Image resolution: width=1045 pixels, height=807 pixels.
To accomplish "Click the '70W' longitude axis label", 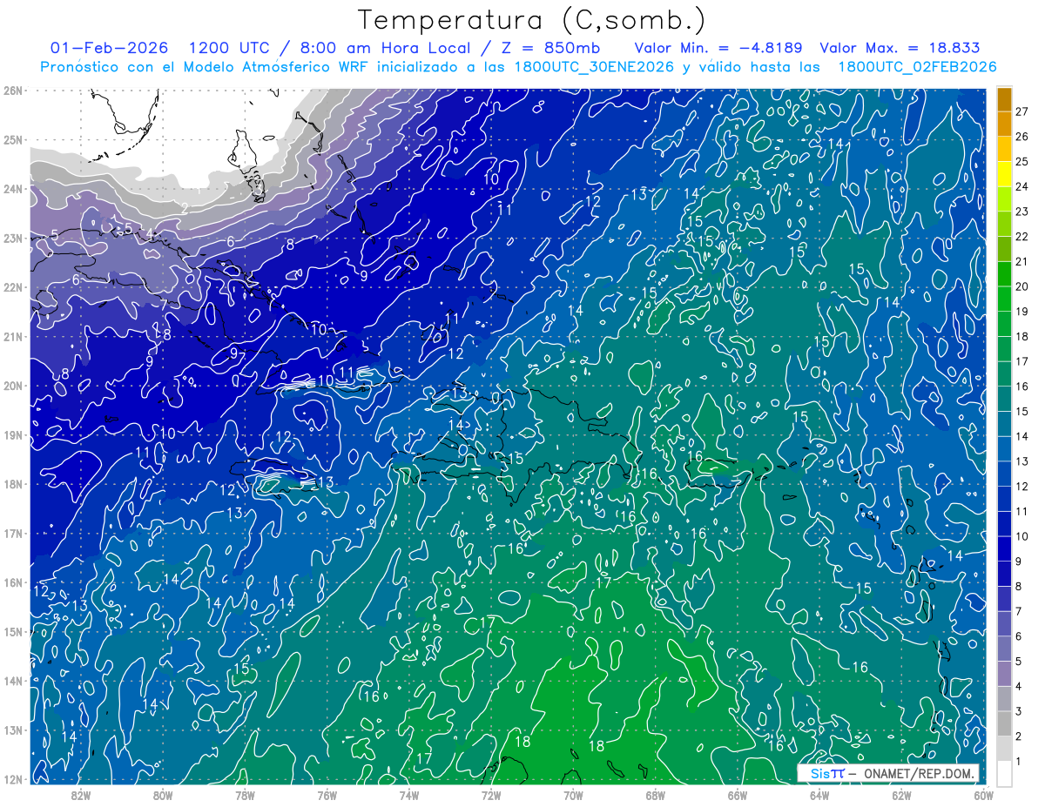I will pos(573,795).
